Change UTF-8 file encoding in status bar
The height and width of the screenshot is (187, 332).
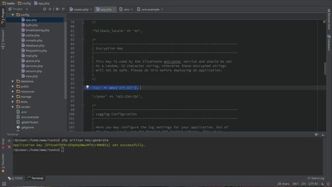(x=313, y=184)
